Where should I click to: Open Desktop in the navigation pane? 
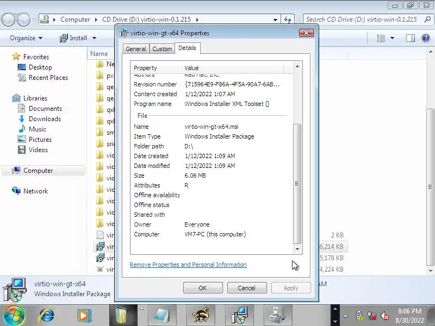pos(40,67)
